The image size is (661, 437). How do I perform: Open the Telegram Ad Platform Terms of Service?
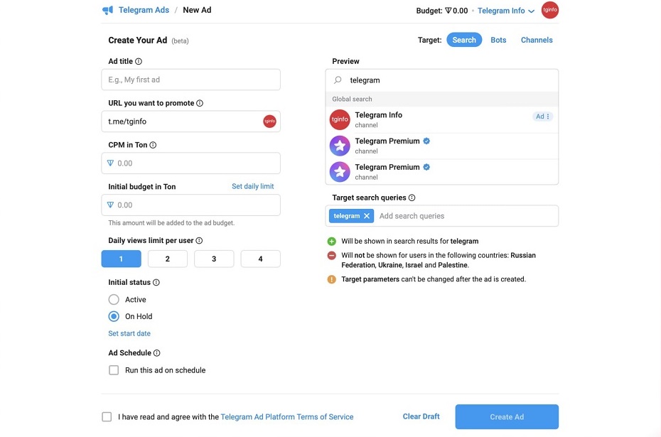287,416
